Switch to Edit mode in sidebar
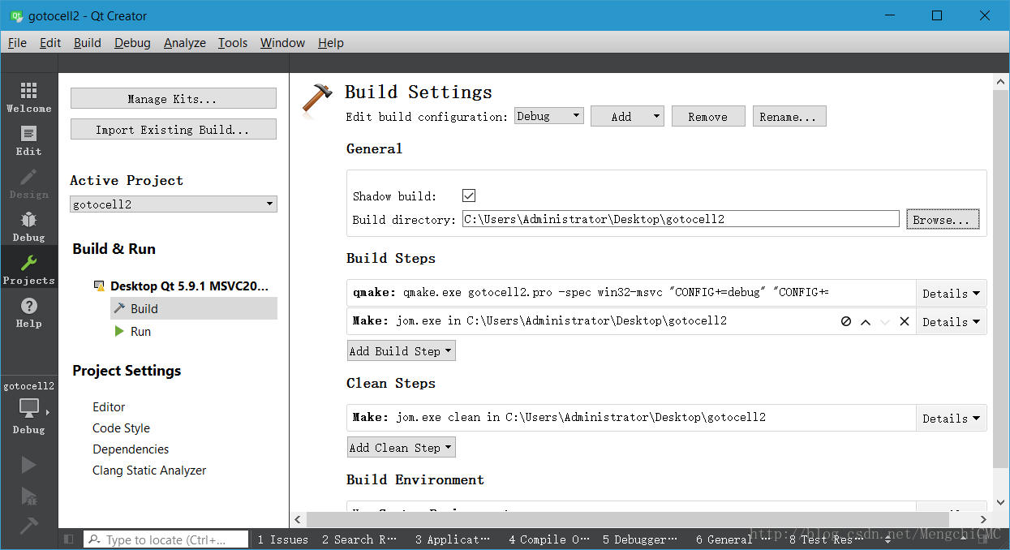 tap(28, 140)
